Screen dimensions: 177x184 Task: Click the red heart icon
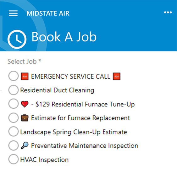coord(25,104)
